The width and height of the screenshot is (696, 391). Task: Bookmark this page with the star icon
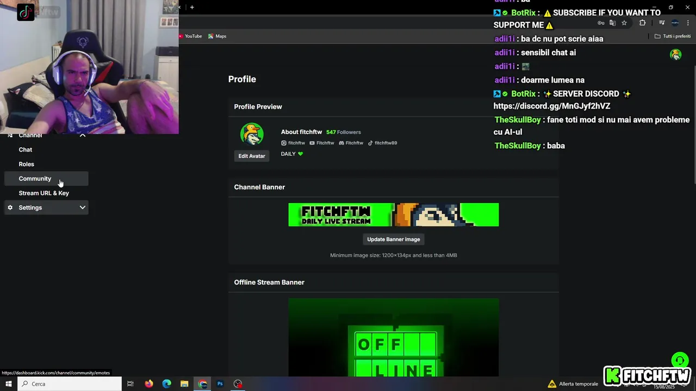(624, 23)
